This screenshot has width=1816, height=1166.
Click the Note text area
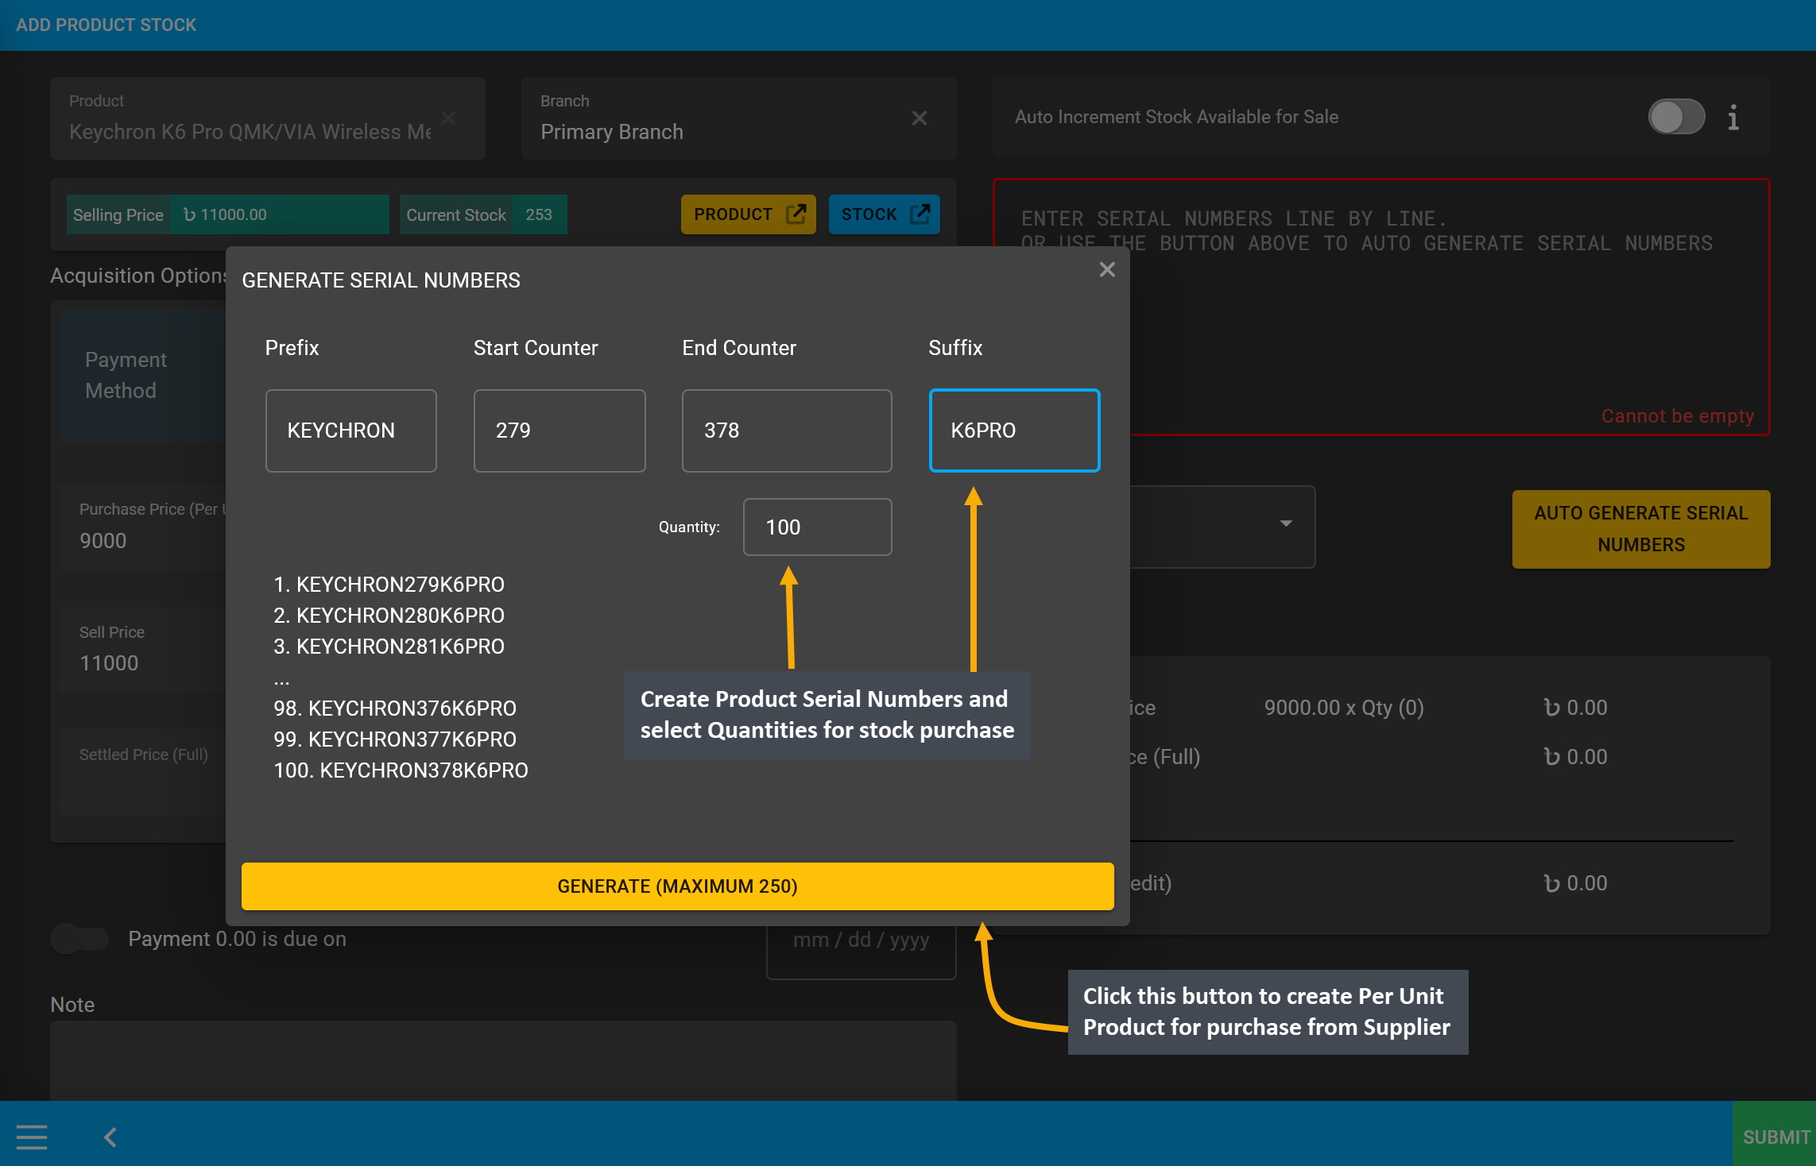[503, 1060]
